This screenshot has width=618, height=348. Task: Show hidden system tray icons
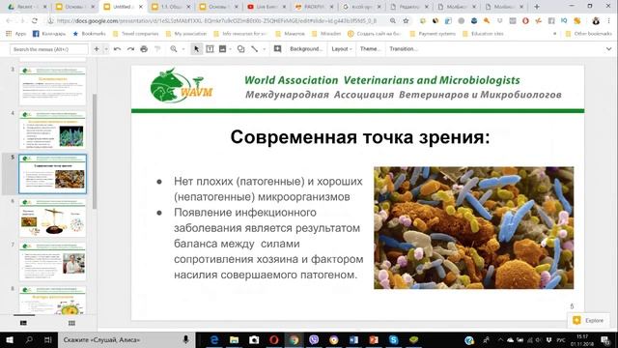pos(500,339)
